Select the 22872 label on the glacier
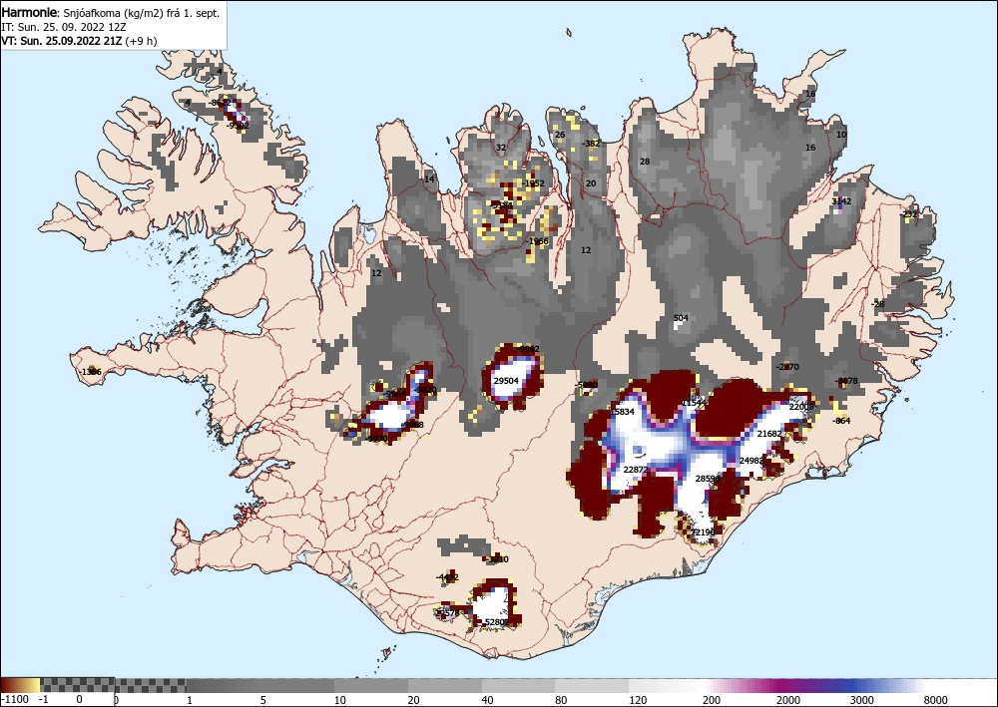Viewport: 998px width, 707px height. click(636, 470)
